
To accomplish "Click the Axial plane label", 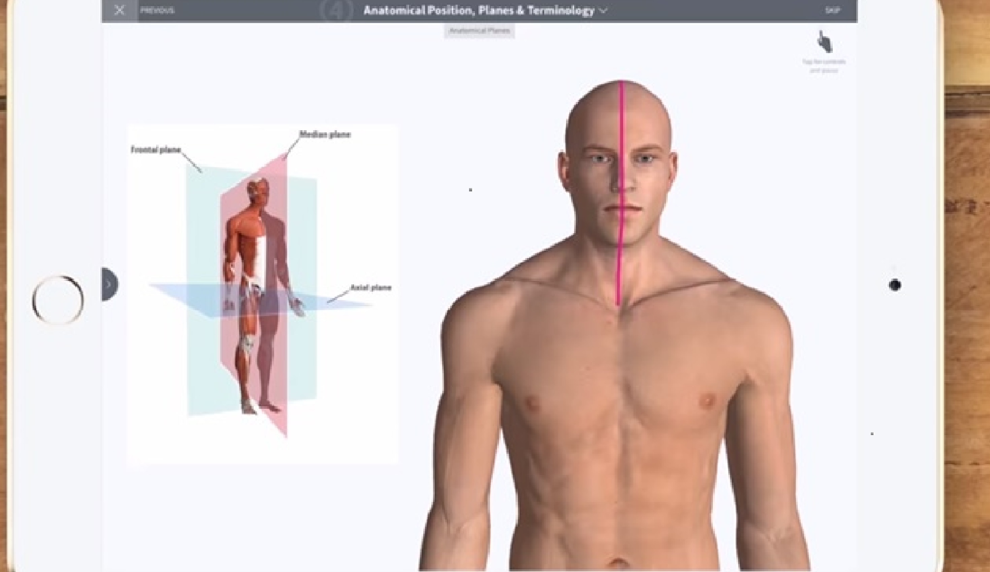I will [x=370, y=288].
